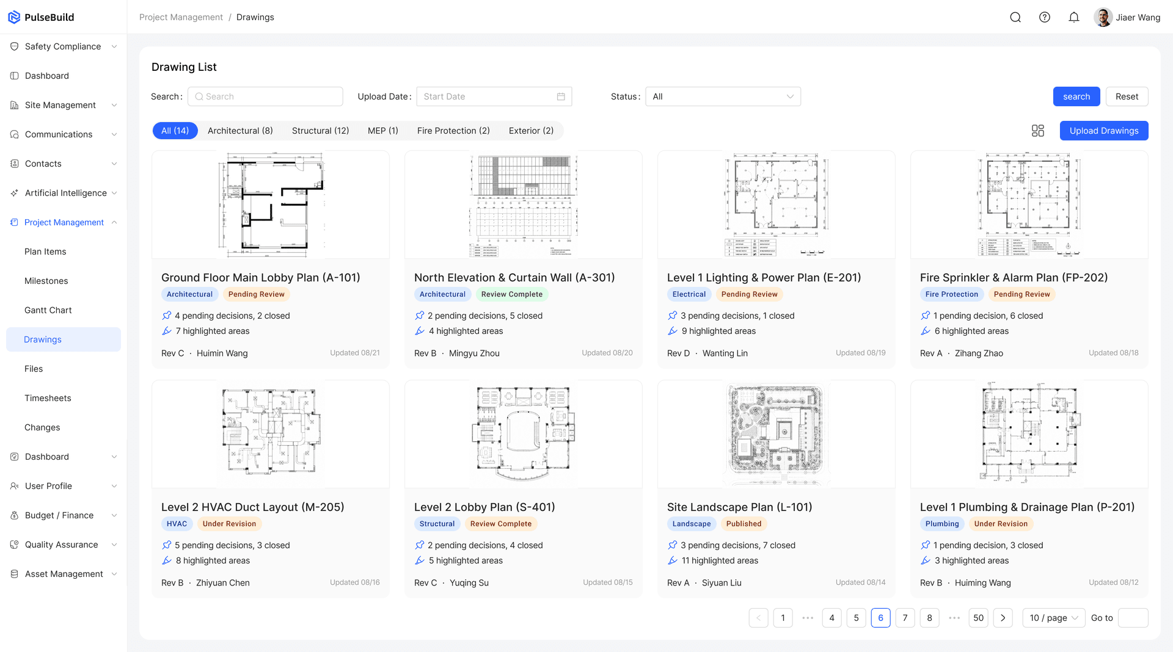Viewport: 1173px width, 652px height.
Task: Collapse the Project Management section chevron
Action: coord(114,222)
